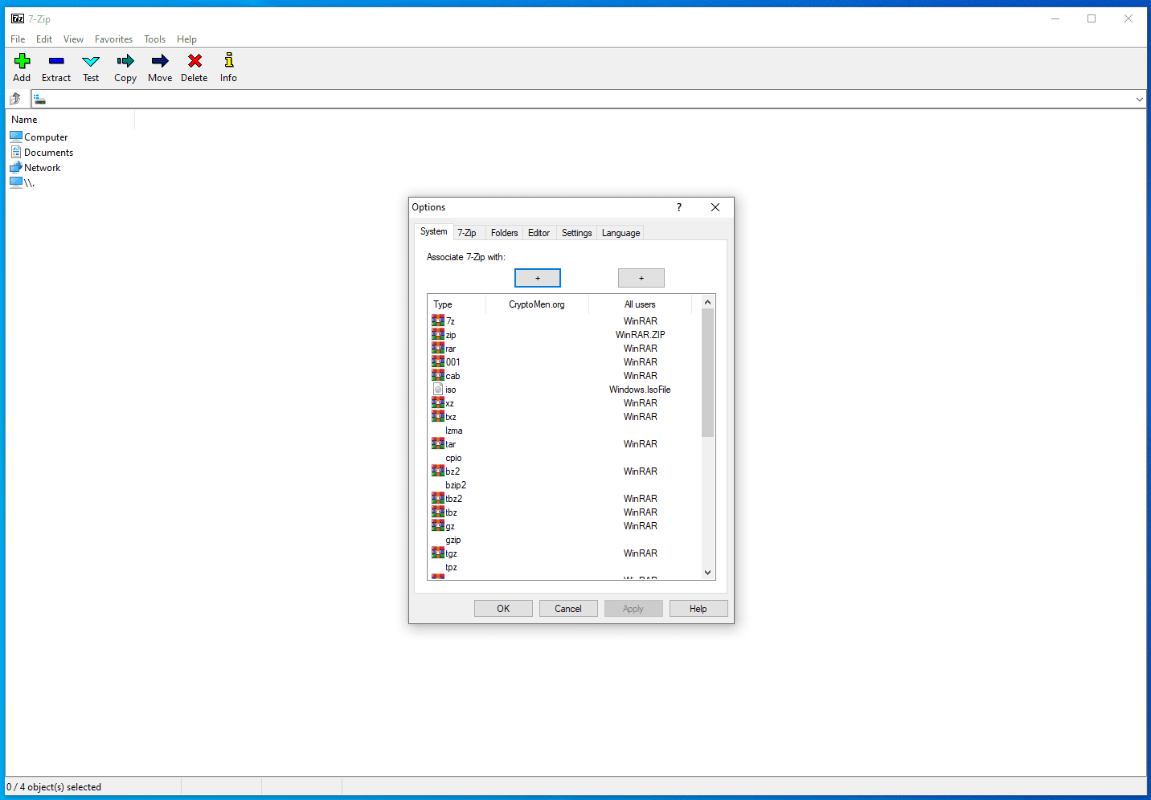Open the address bar dropdown arrow
The image size is (1151, 800).
(1139, 100)
